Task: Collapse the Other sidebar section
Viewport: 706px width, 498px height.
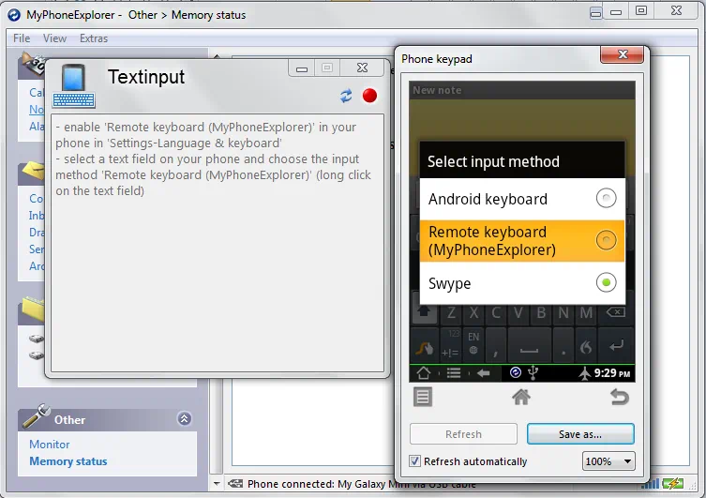Action: coord(184,419)
